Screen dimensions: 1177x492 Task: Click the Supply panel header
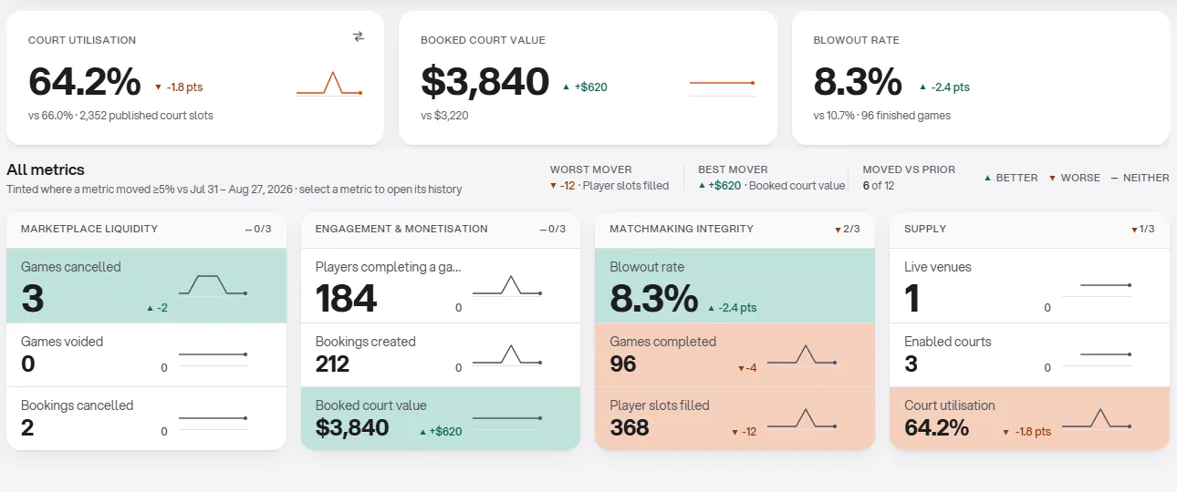coord(1029,230)
